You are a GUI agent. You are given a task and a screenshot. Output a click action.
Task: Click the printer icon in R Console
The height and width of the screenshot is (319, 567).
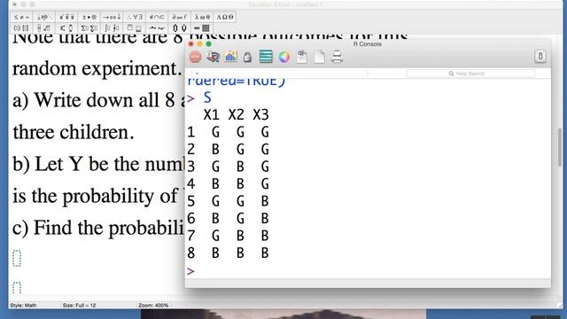coord(337,57)
